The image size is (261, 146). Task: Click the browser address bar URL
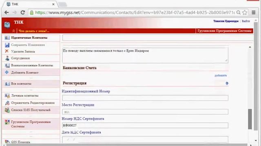pos(135,13)
